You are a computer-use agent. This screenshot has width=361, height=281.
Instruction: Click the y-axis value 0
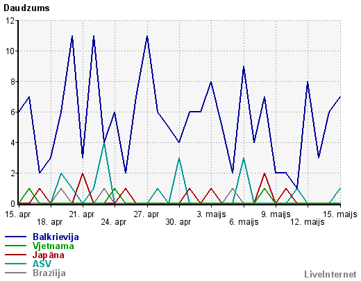pos(12,204)
